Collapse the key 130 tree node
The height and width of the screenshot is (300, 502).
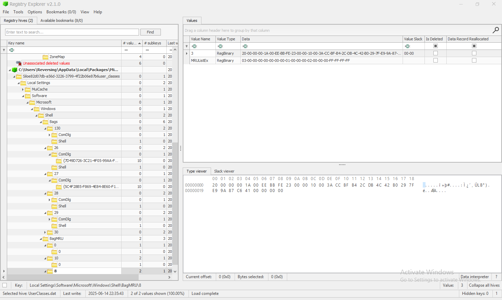(x=45, y=128)
